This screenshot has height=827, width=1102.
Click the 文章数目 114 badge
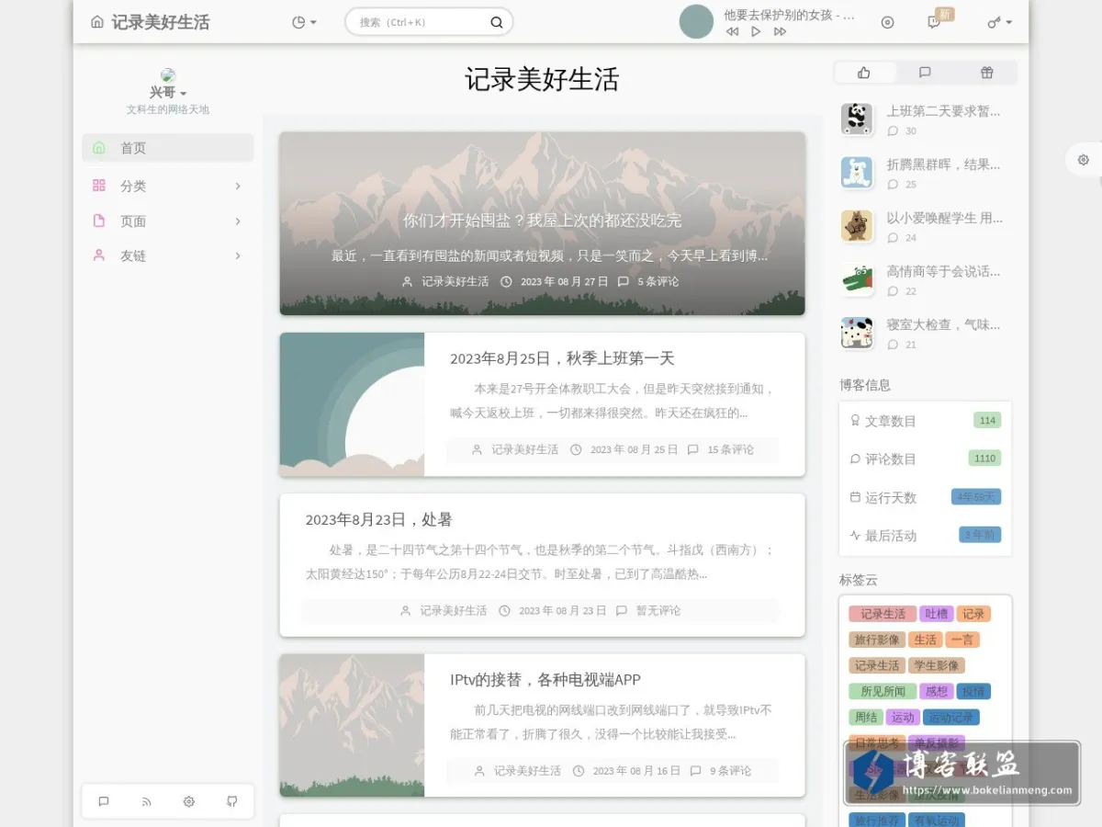click(987, 421)
